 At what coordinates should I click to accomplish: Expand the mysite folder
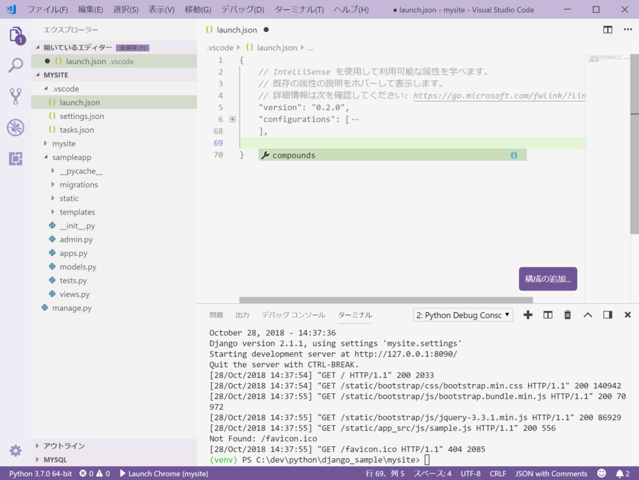[x=46, y=143]
